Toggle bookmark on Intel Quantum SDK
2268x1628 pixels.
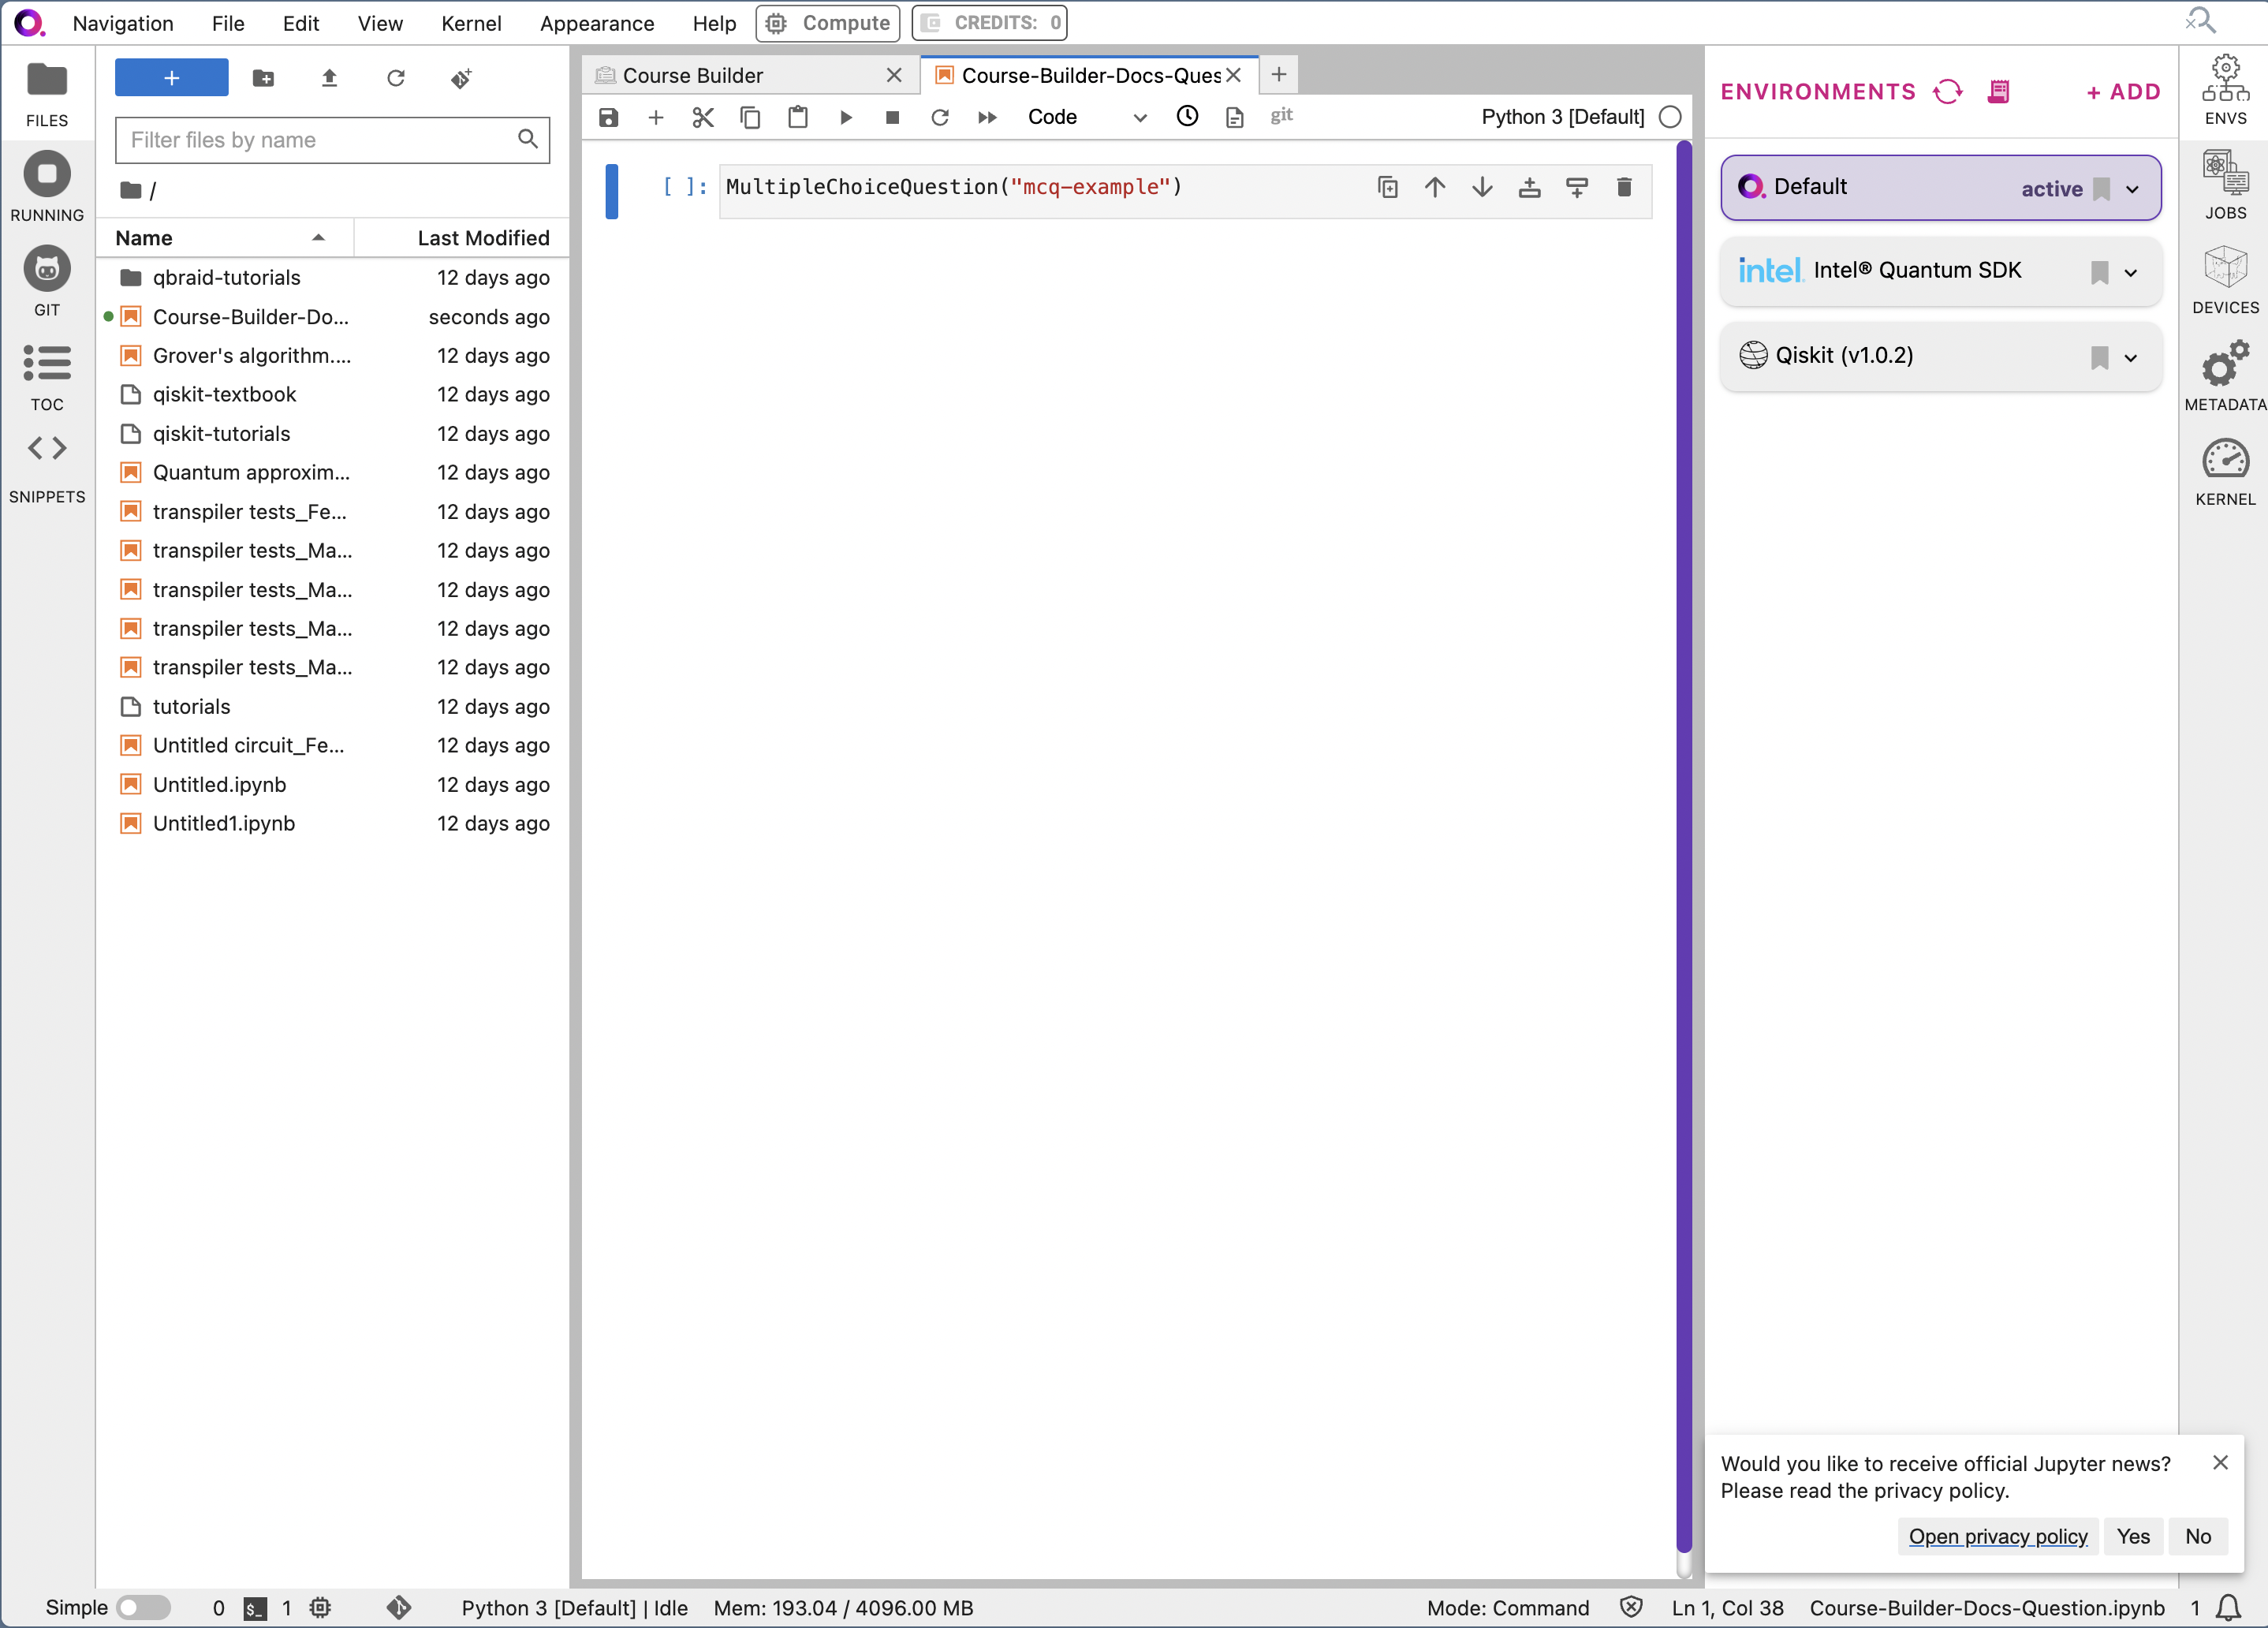(2100, 272)
